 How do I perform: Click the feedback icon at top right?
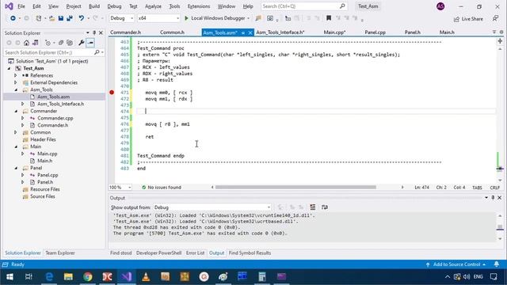point(495,18)
